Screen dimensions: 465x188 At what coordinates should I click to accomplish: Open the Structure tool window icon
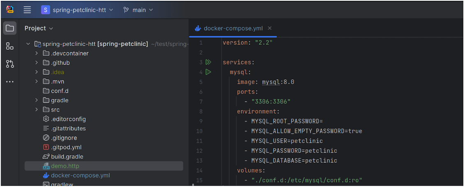point(10,46)
